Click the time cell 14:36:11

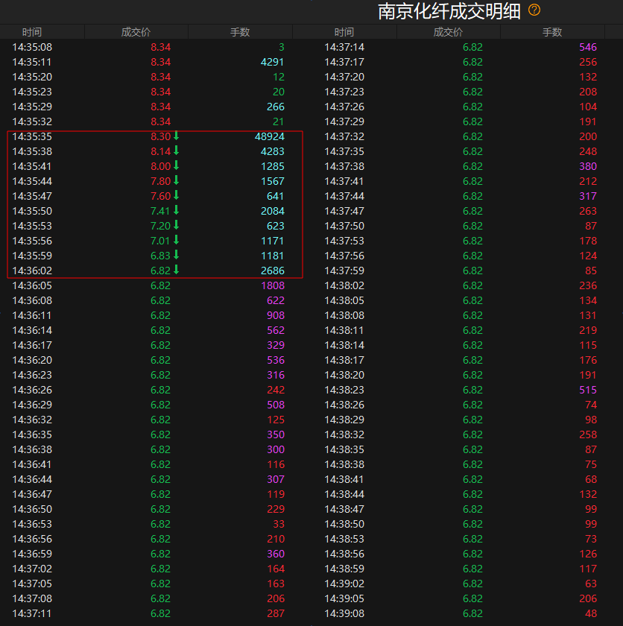pyautogui.click(x=32, y=315)
